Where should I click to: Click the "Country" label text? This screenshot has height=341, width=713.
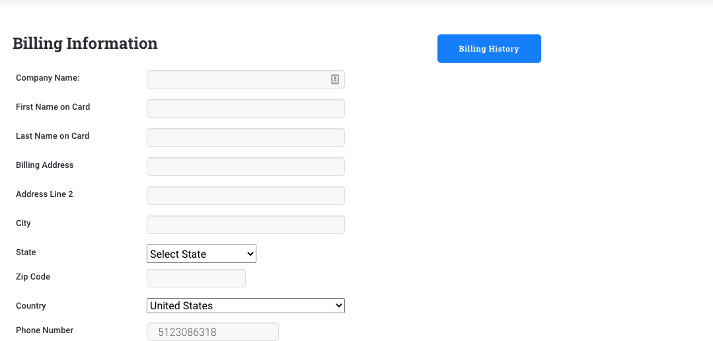pyautogui.click(x=31, y=306)
